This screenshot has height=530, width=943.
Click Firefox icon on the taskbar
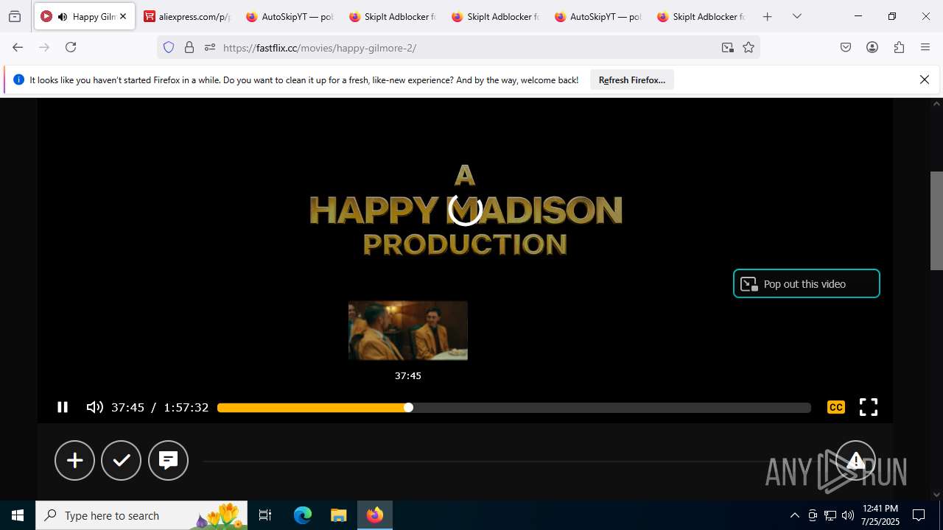pos(375,515)
